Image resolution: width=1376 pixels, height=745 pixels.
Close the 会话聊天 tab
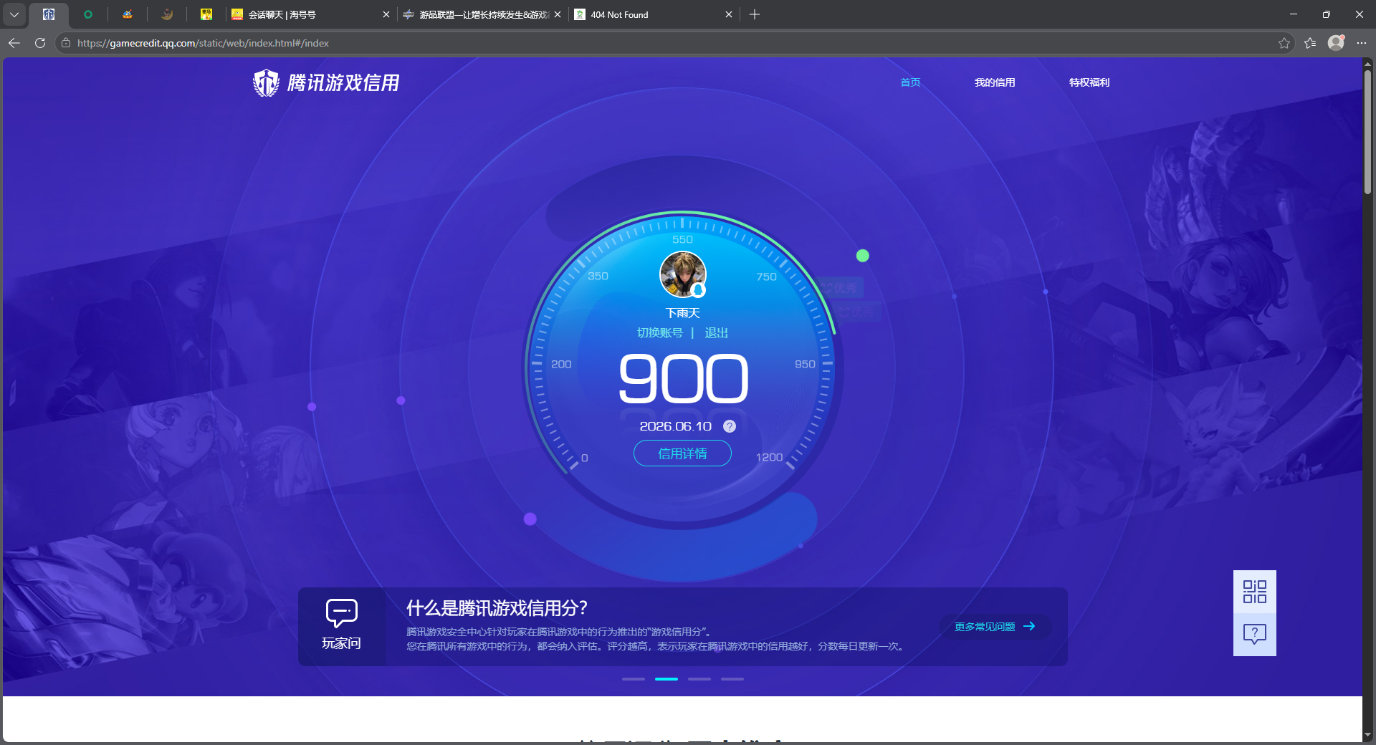[386, 14]
